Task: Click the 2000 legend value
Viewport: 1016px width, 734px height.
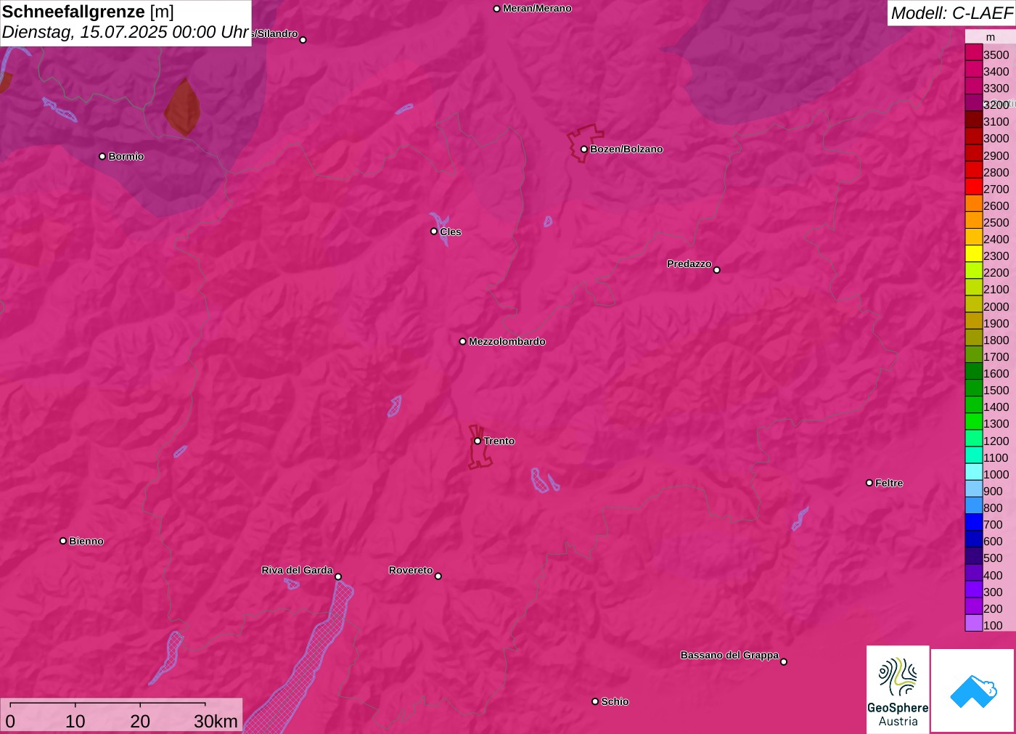Action: click(996, 306)
